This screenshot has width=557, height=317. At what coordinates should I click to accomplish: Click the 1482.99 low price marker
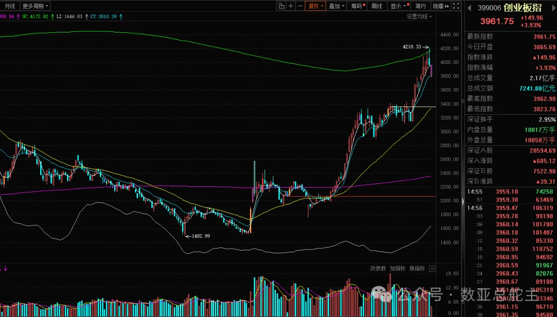coord(201,236)
